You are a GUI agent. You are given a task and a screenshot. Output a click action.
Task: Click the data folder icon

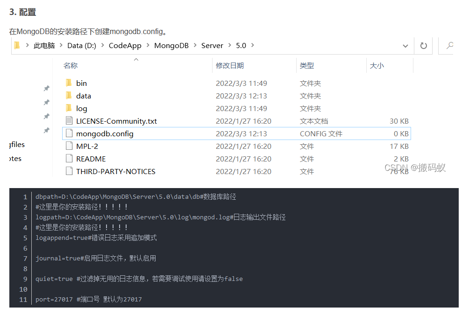point(69,96)
